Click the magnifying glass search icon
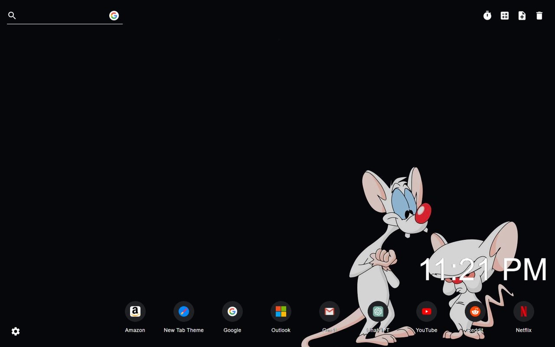This screenshot has height=347, width=555. pyautogui.click(x=12, y=16)
